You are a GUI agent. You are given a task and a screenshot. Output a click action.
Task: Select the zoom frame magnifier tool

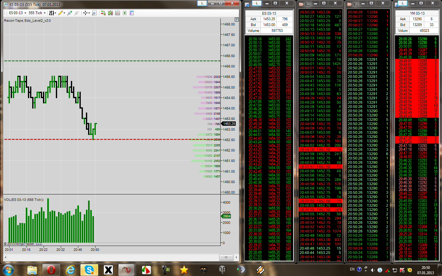(x=94, y=13)
